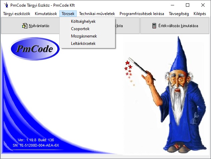Screen dimensions: 211x159
Task: Minimize the PmCode window
Action: pos(172,5)
